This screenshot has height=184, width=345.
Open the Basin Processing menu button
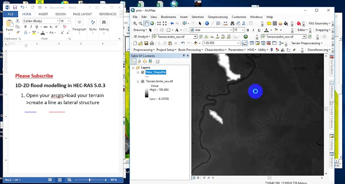[190, 50]
